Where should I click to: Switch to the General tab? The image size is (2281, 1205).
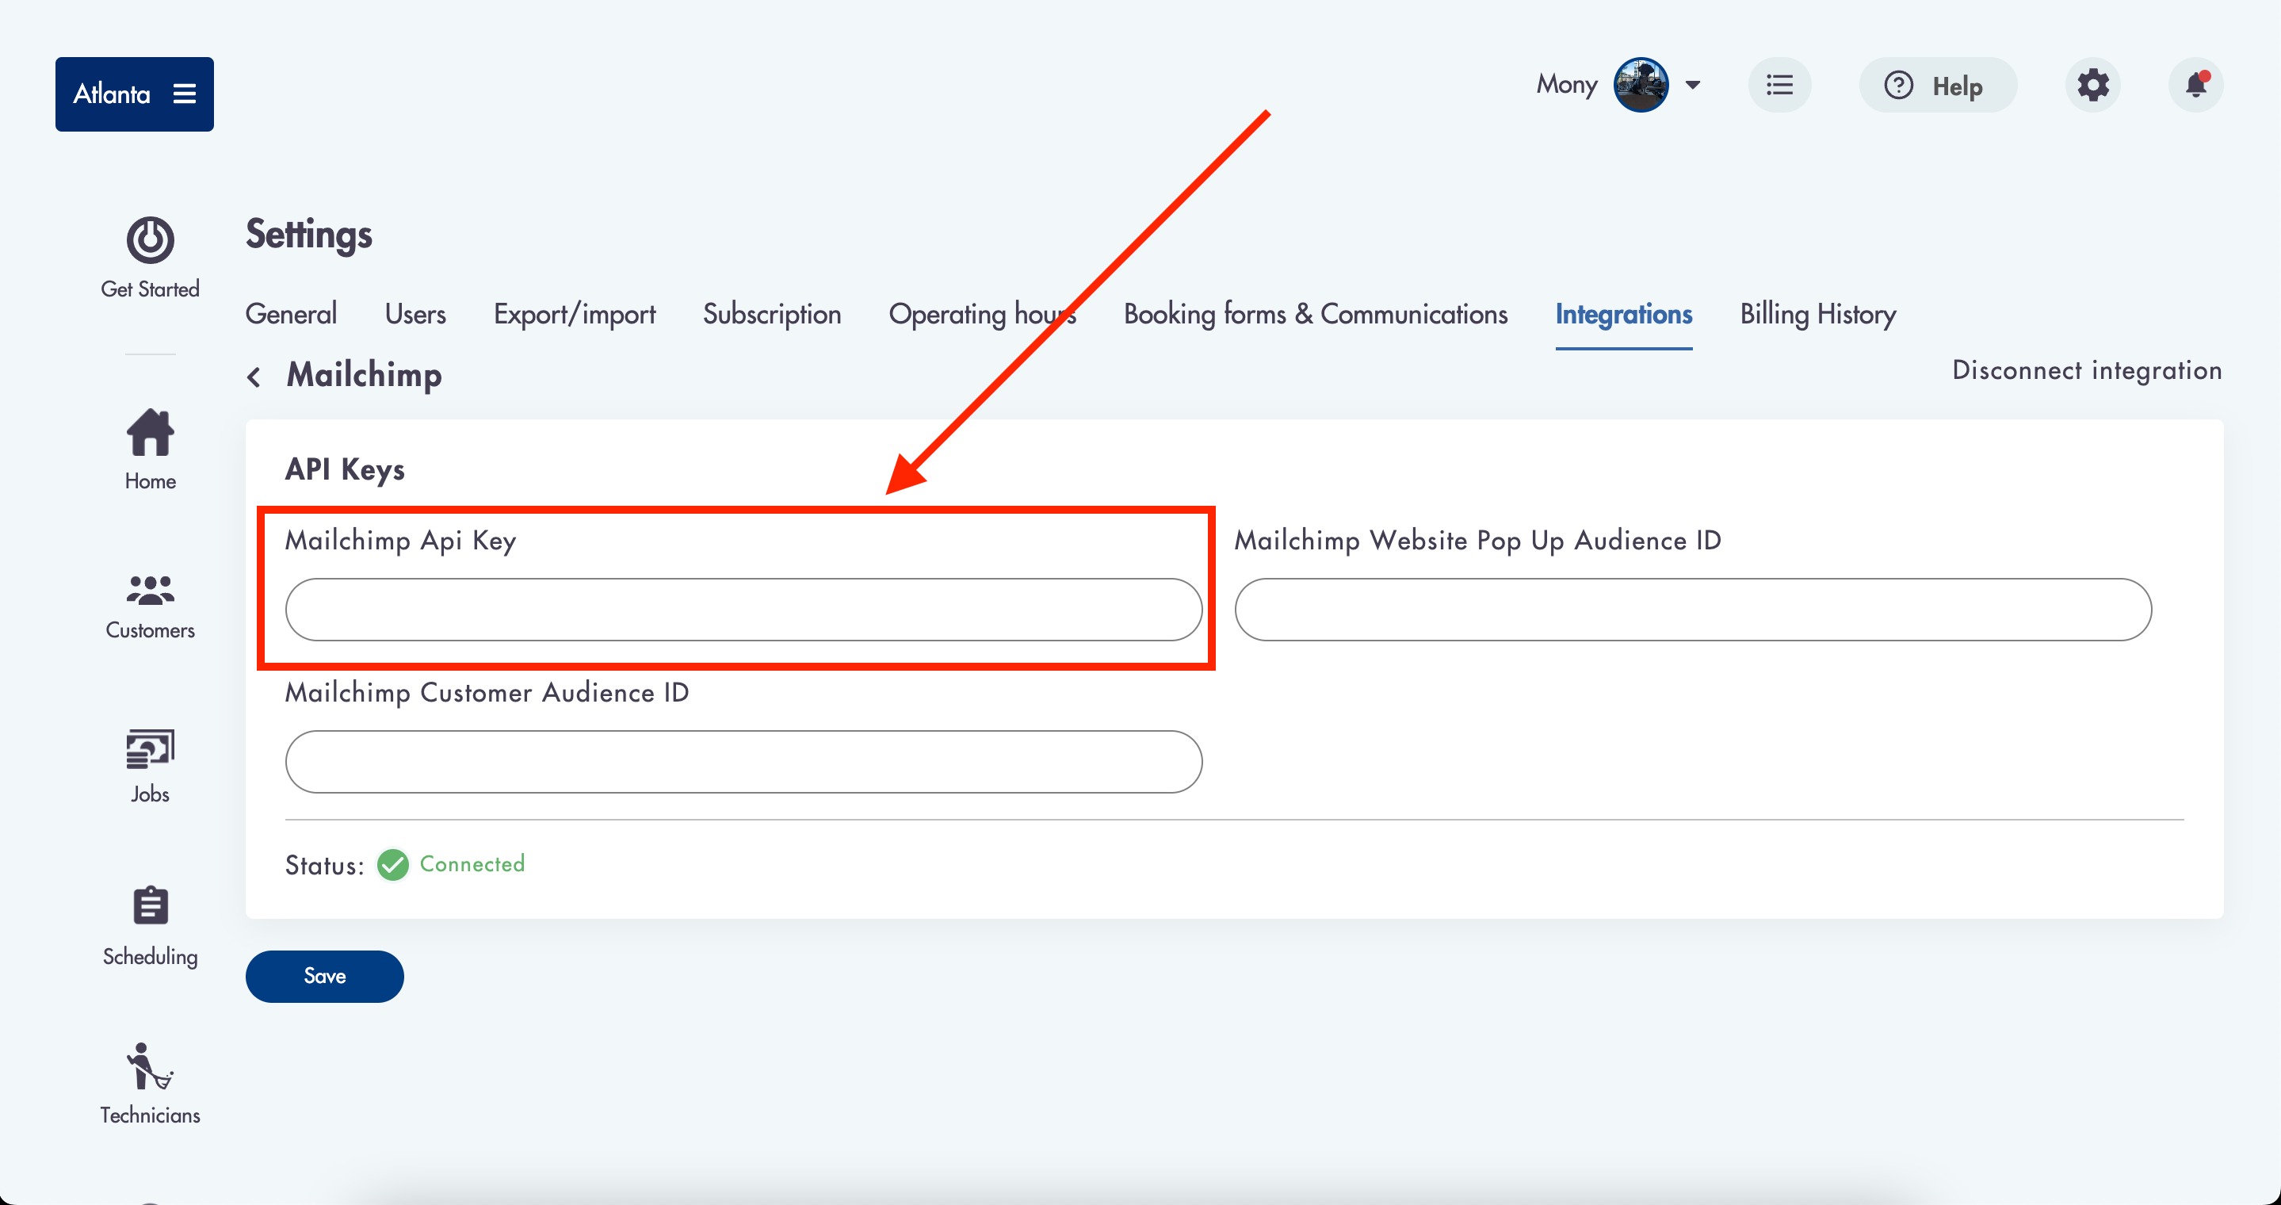(290, 314)
